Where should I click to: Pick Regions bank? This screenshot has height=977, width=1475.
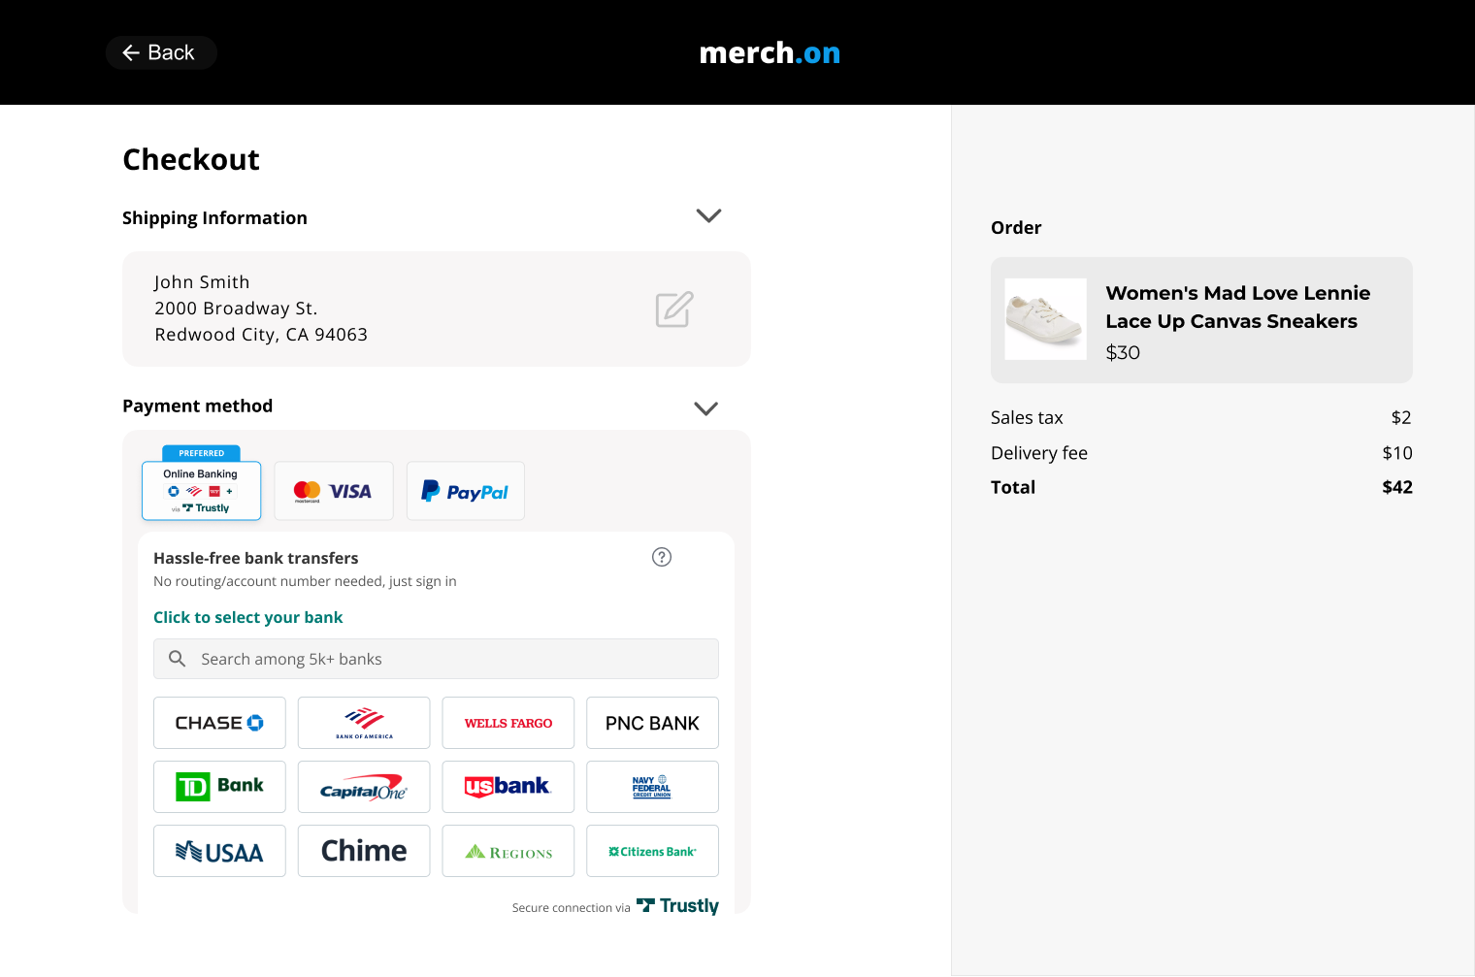tap(508, 851)
